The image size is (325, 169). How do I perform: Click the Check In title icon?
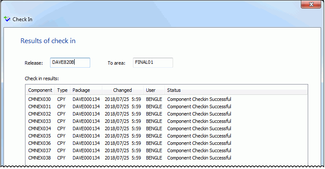[x=7, y=19]
